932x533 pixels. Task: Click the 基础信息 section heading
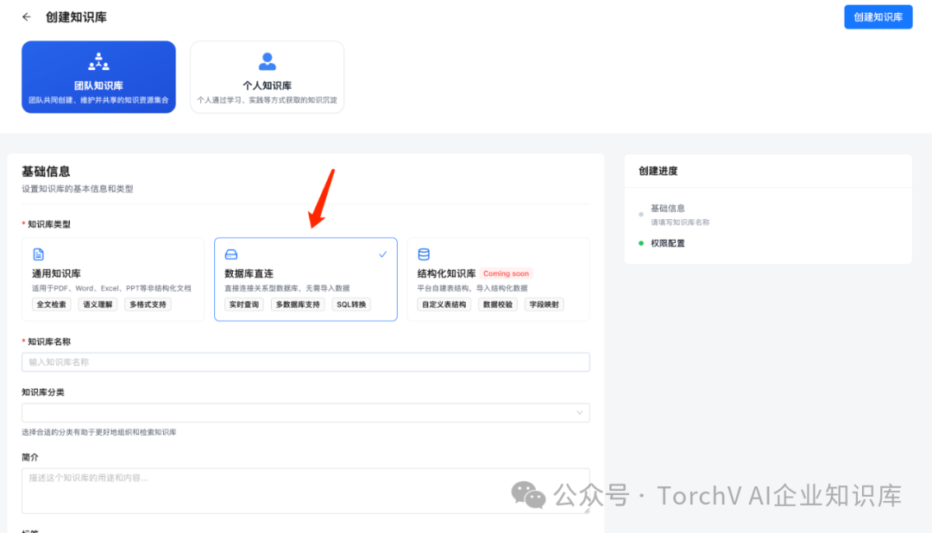46,172
